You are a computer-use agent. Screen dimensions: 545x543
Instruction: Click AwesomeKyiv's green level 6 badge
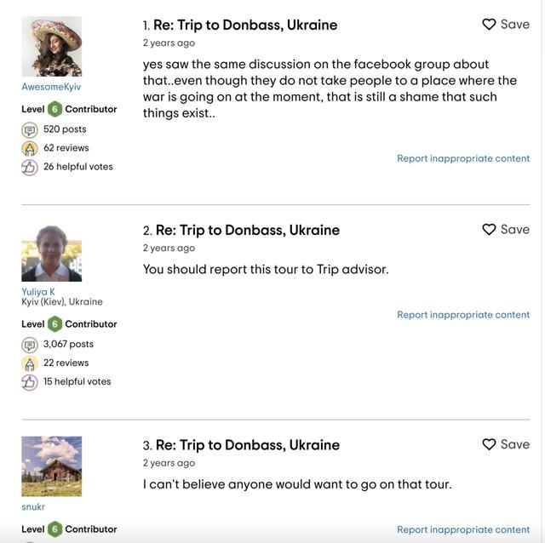point(54,109)
